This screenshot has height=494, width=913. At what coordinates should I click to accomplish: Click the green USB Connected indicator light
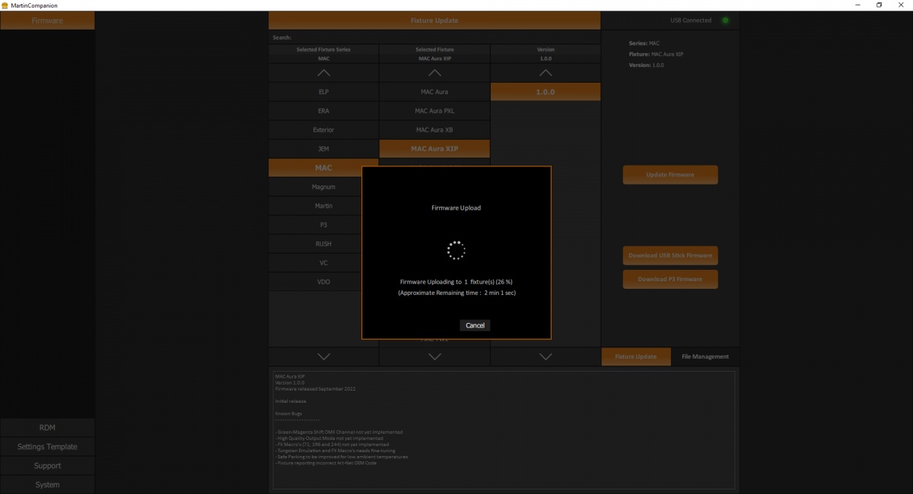pos(725,21)
